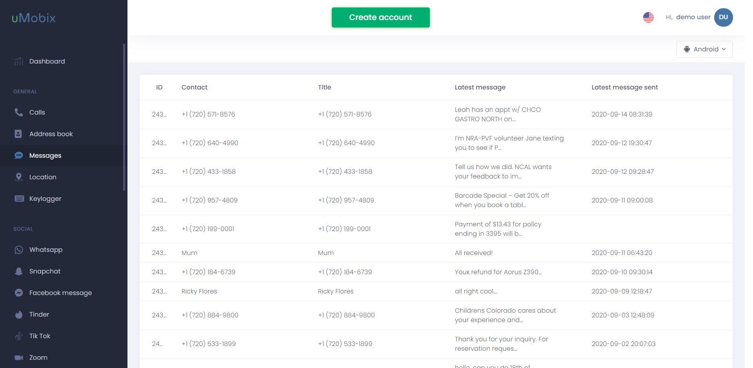
Task: Open Facebook message menu label
Action: click(61, 293)
